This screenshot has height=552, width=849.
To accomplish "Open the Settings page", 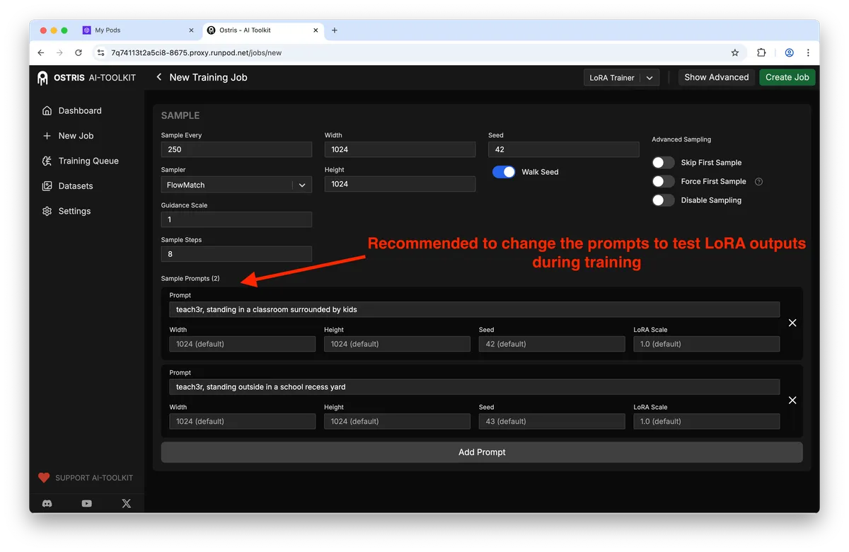I will [x=73, y=211].
